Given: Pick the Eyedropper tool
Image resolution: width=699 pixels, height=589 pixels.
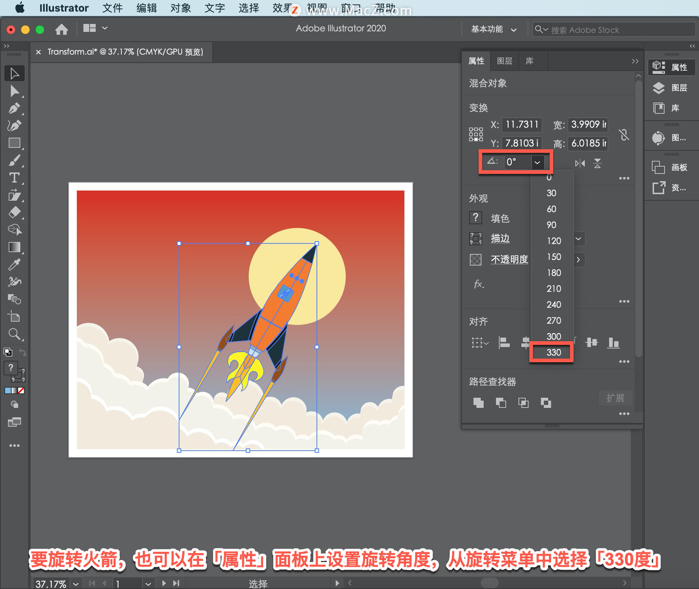Looking at the screenshot, I should pyautogui.click(x=14, y=264).
